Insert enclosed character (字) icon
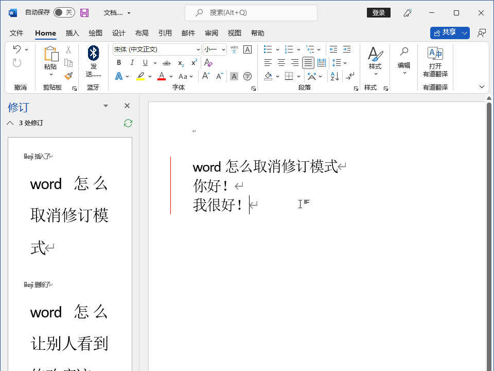 [248, 76]
